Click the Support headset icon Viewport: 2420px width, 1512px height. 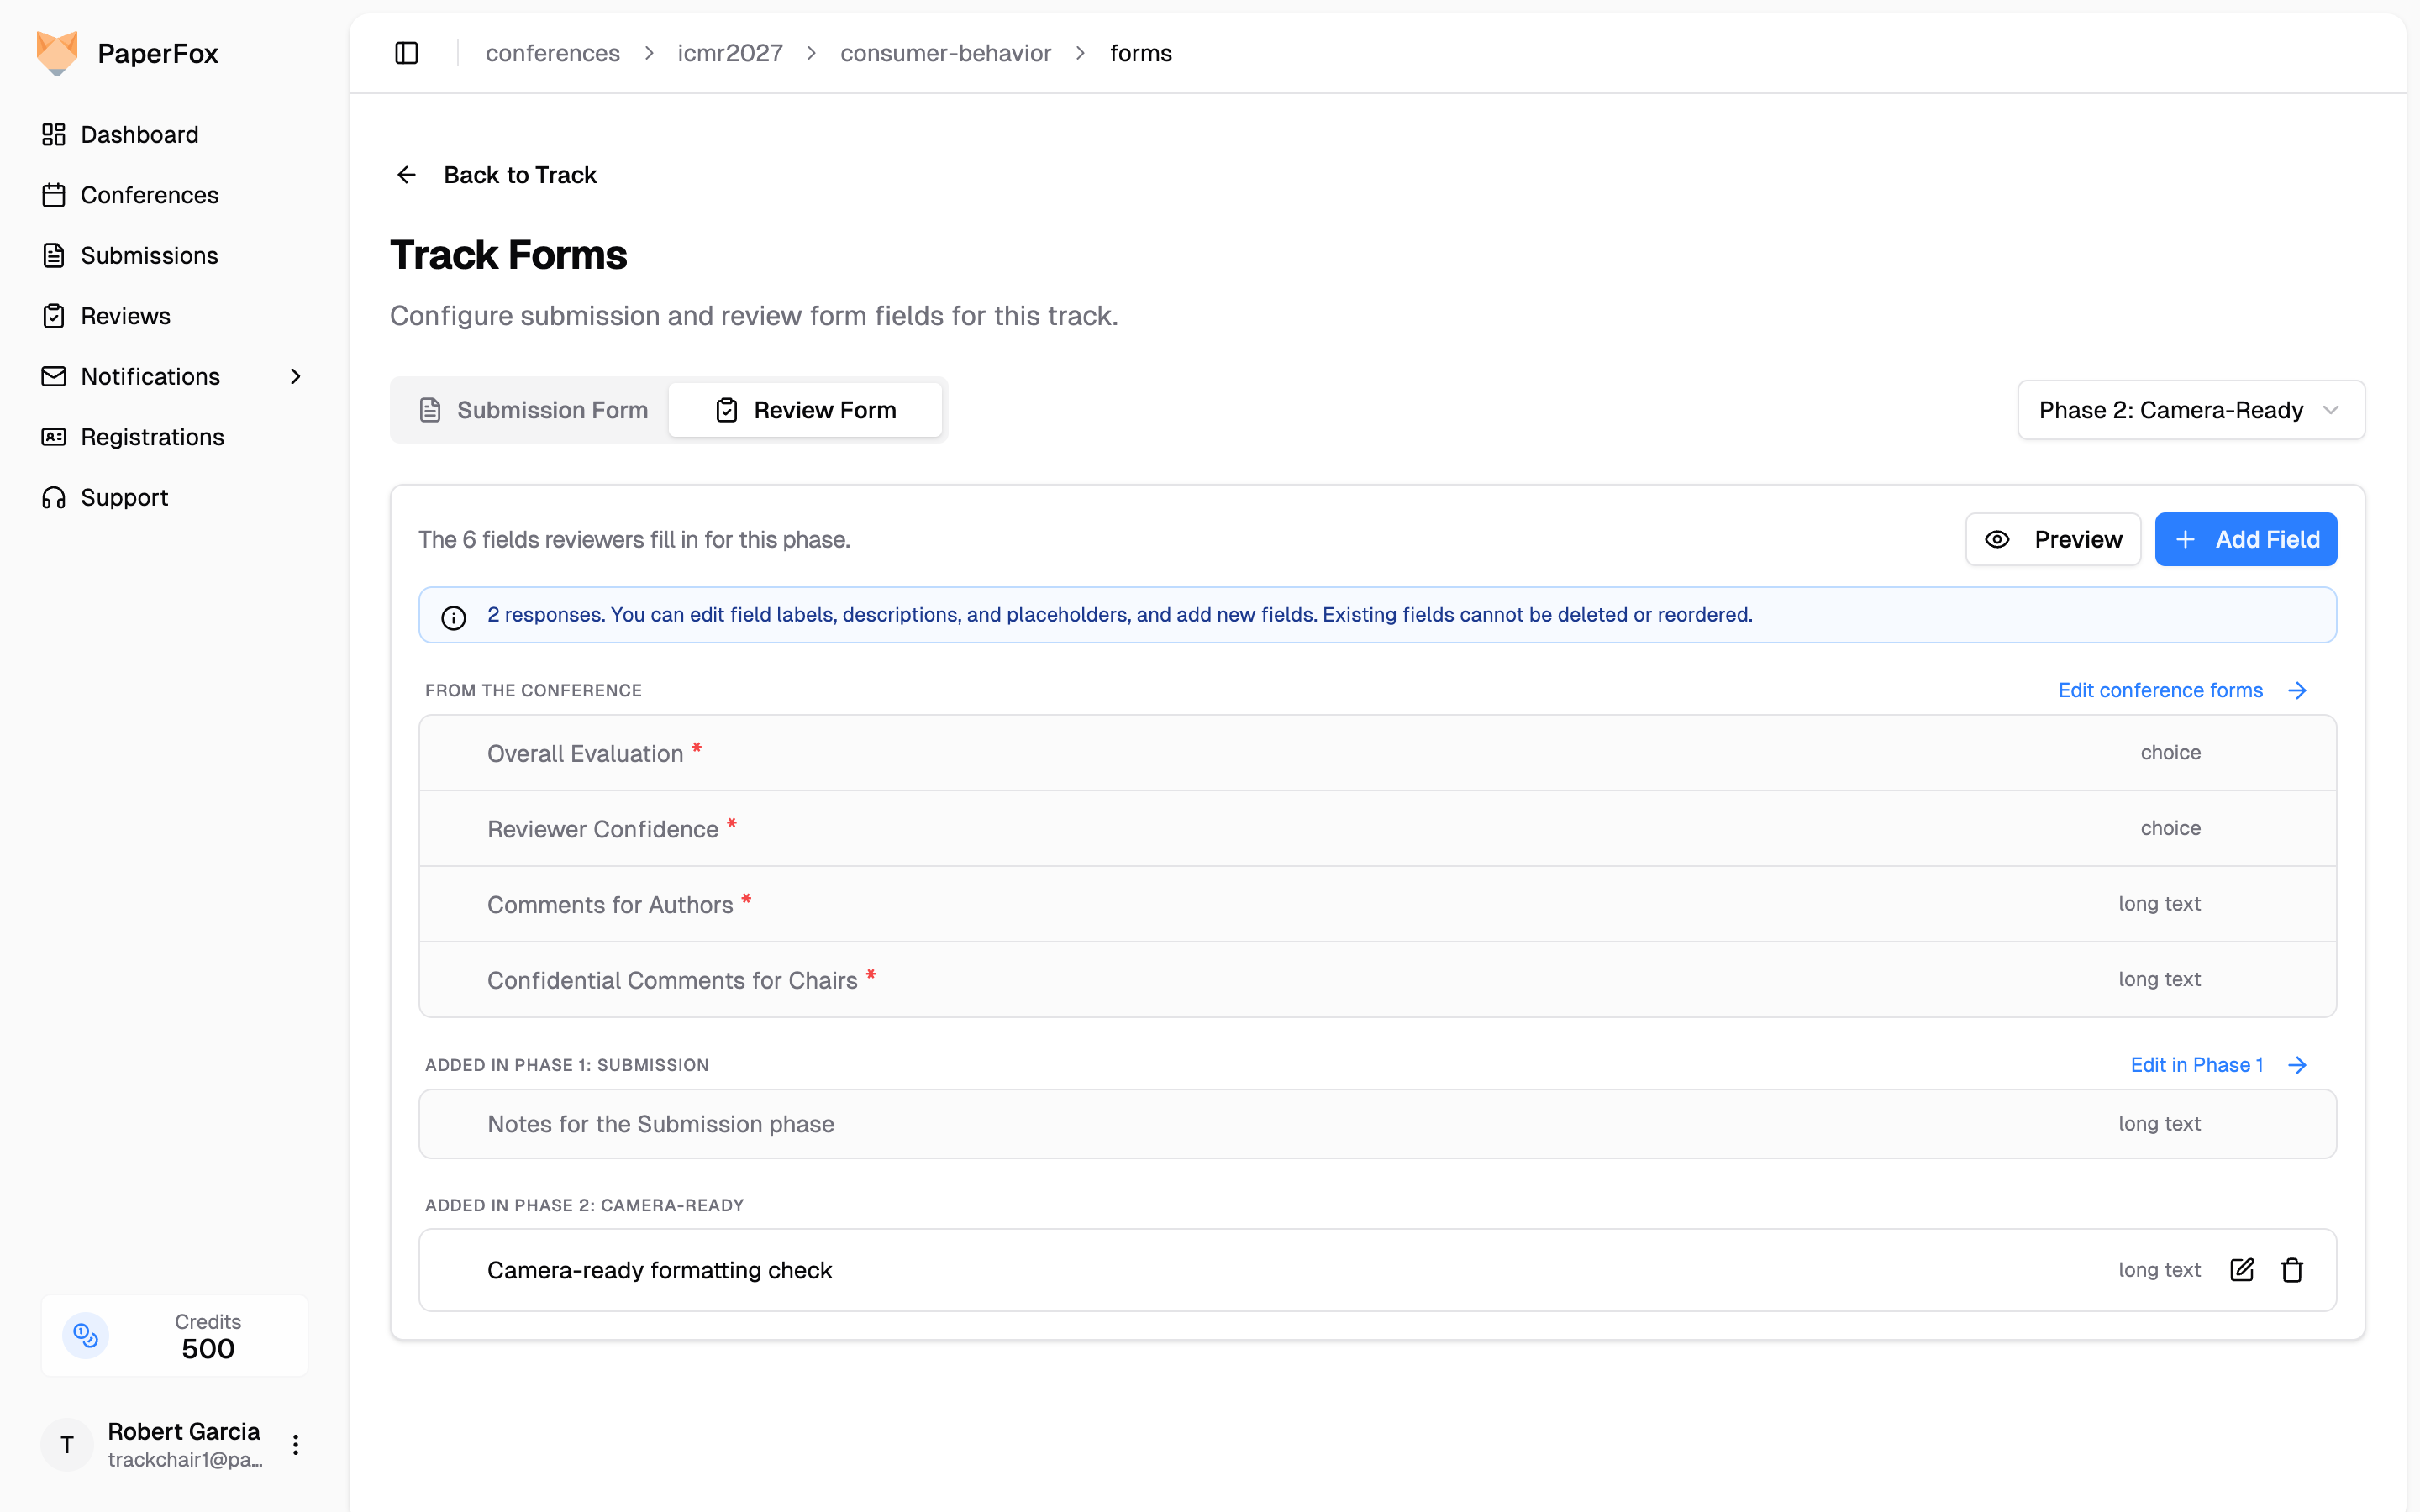pos(54,497)
